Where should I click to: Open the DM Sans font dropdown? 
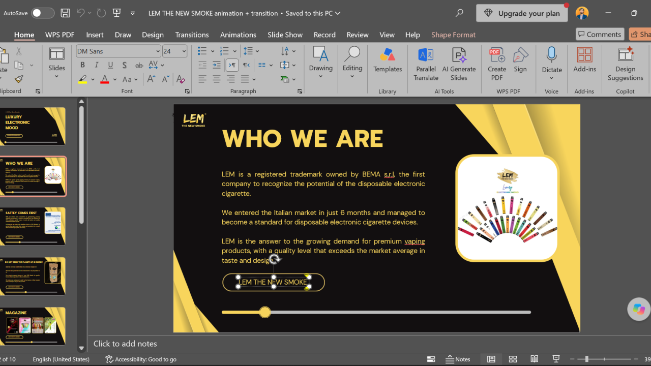pyautogui.click(x=158, y=51)
